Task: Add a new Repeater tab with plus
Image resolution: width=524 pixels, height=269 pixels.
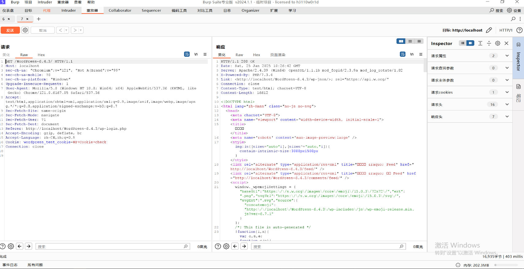Action: tap(39, 19)
